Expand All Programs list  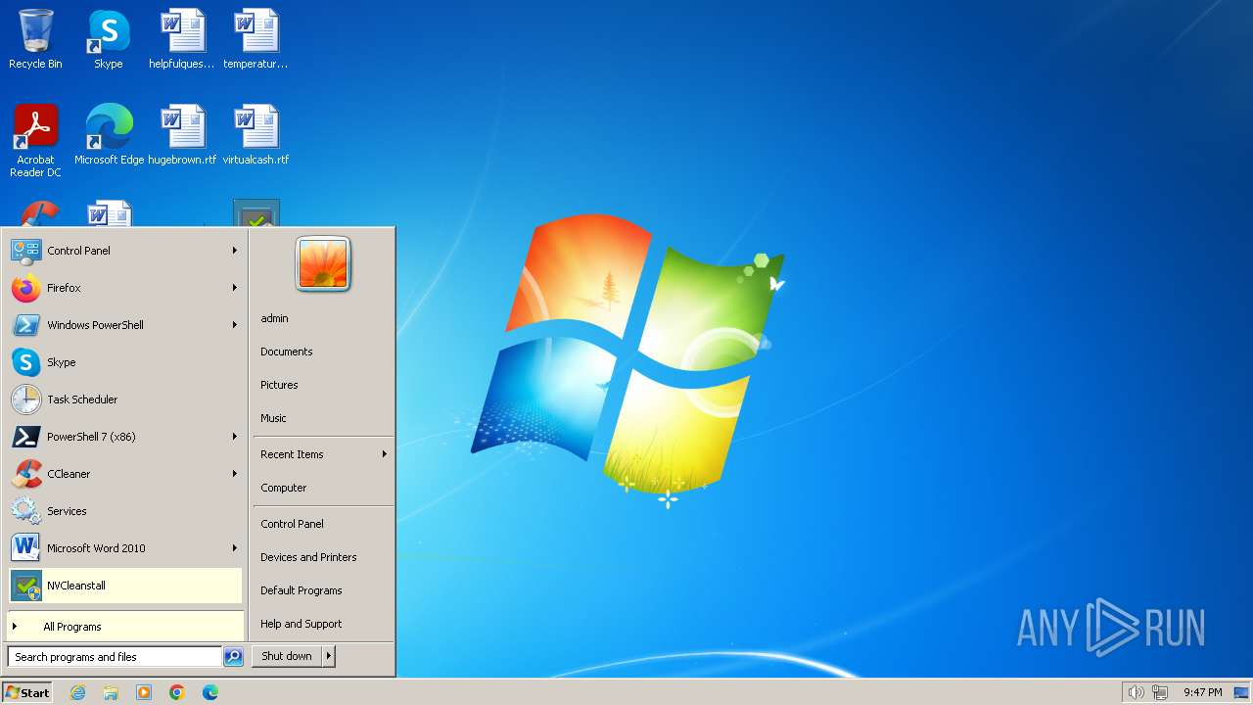click(x=125, y=627)
